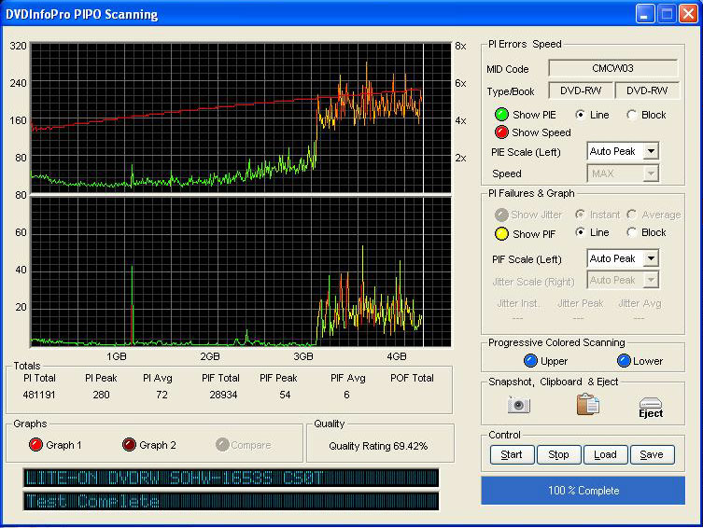This screenshot has width=703, height=528.
Task: Click the MID Code field CMCW03
Action: click(612, 68)
